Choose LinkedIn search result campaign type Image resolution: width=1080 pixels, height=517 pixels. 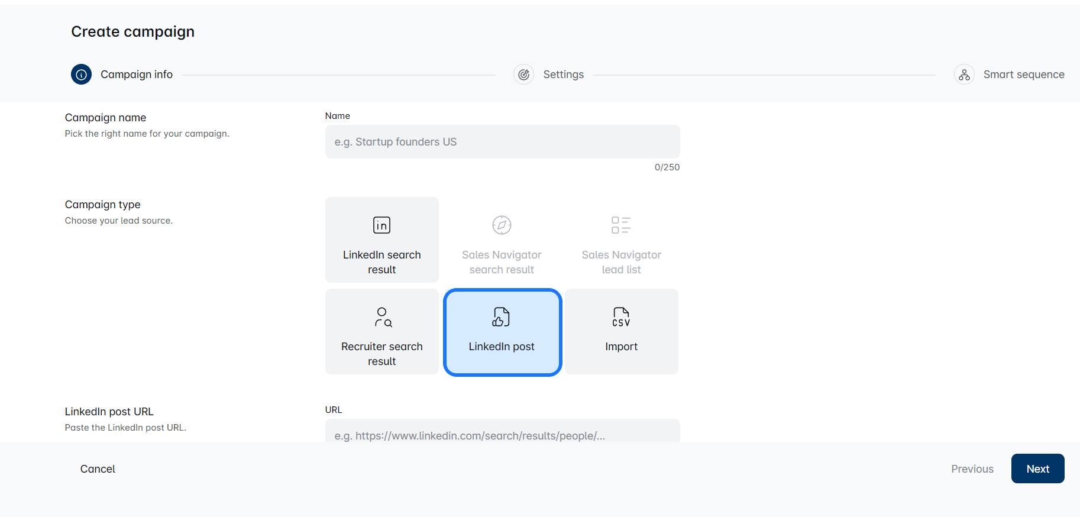pyautogui.click(x=381, y=262)
